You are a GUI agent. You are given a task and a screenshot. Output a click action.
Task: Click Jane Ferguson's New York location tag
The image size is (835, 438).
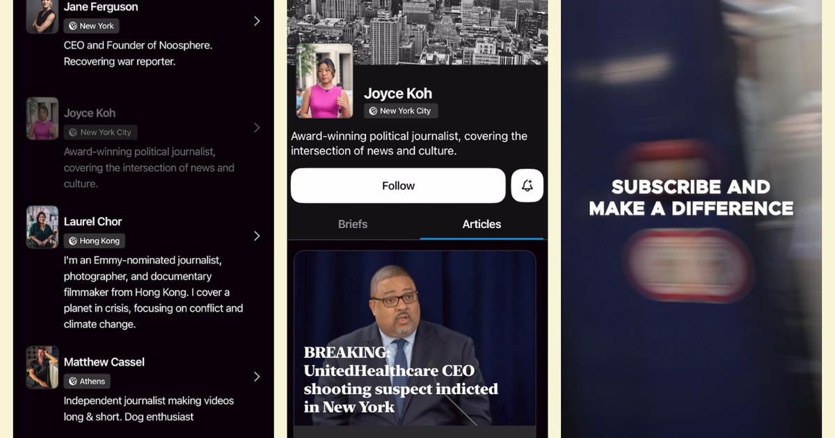pos(92,26)
